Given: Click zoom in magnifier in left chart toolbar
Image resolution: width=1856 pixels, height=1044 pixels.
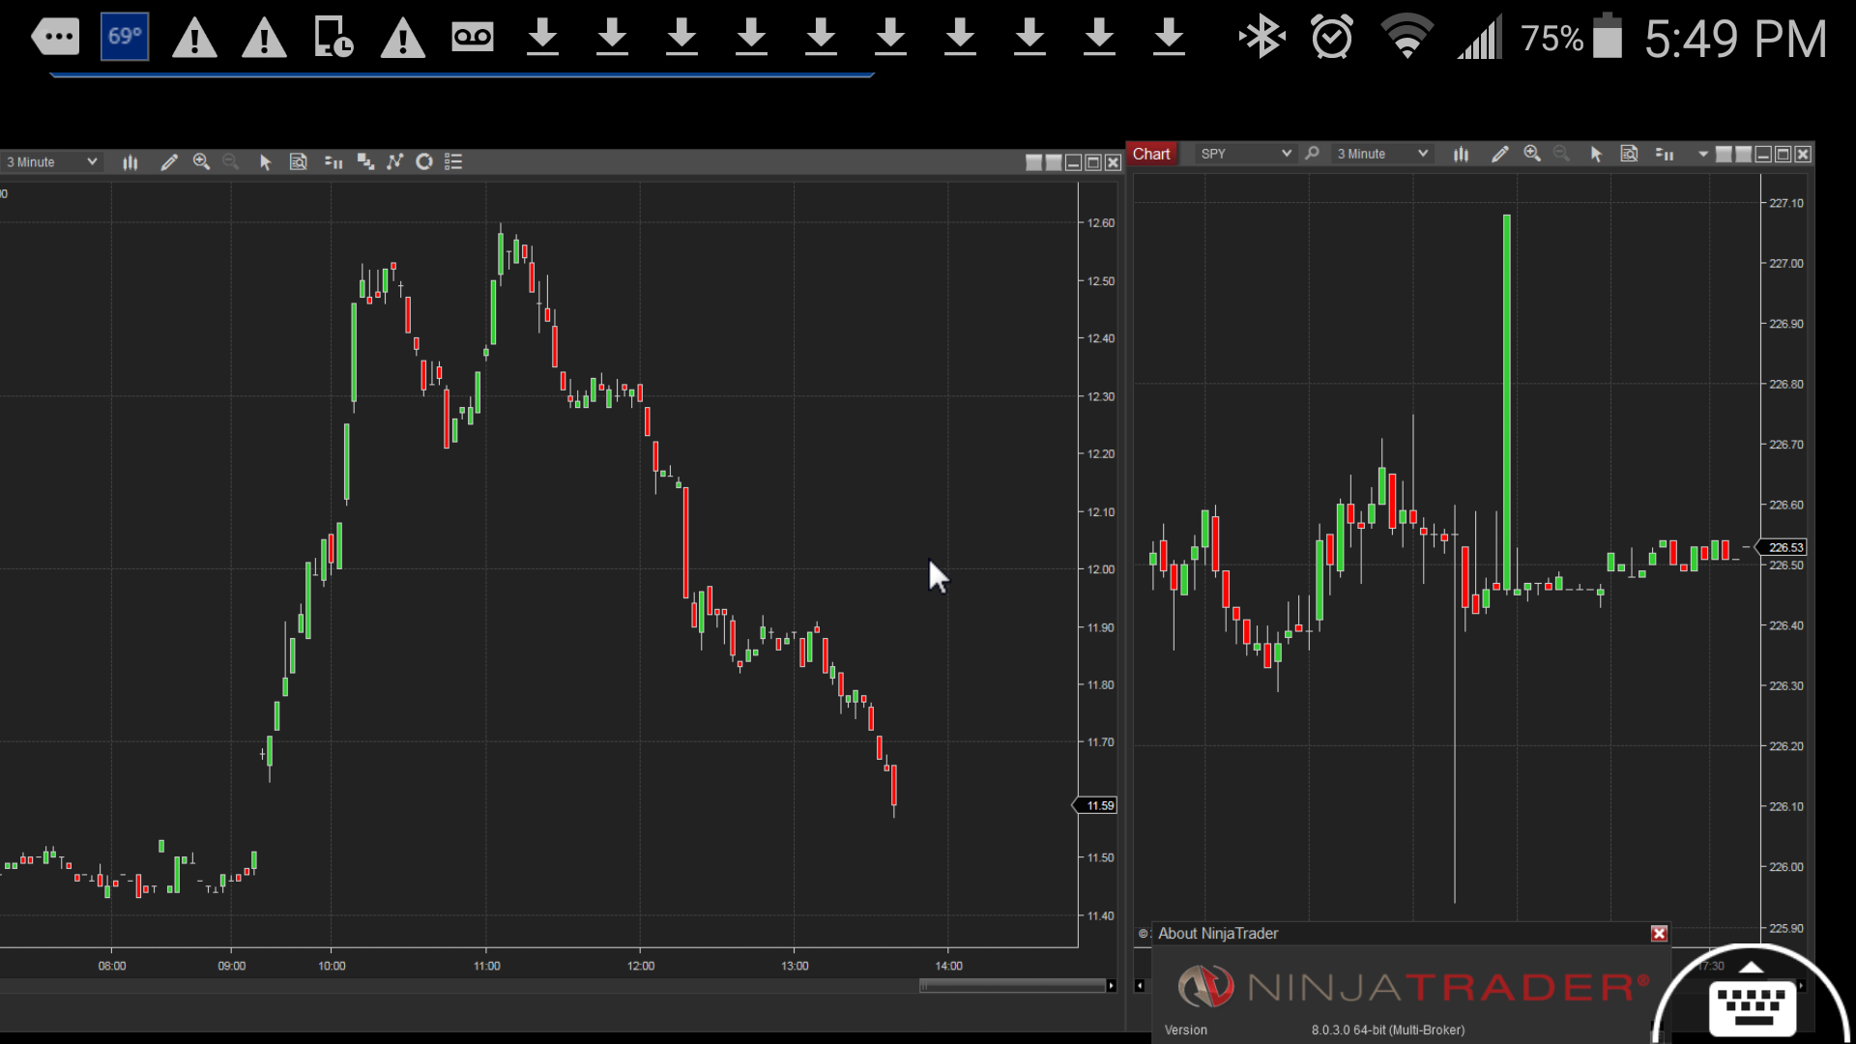Looking at the screenshot, I should point(201,162).
